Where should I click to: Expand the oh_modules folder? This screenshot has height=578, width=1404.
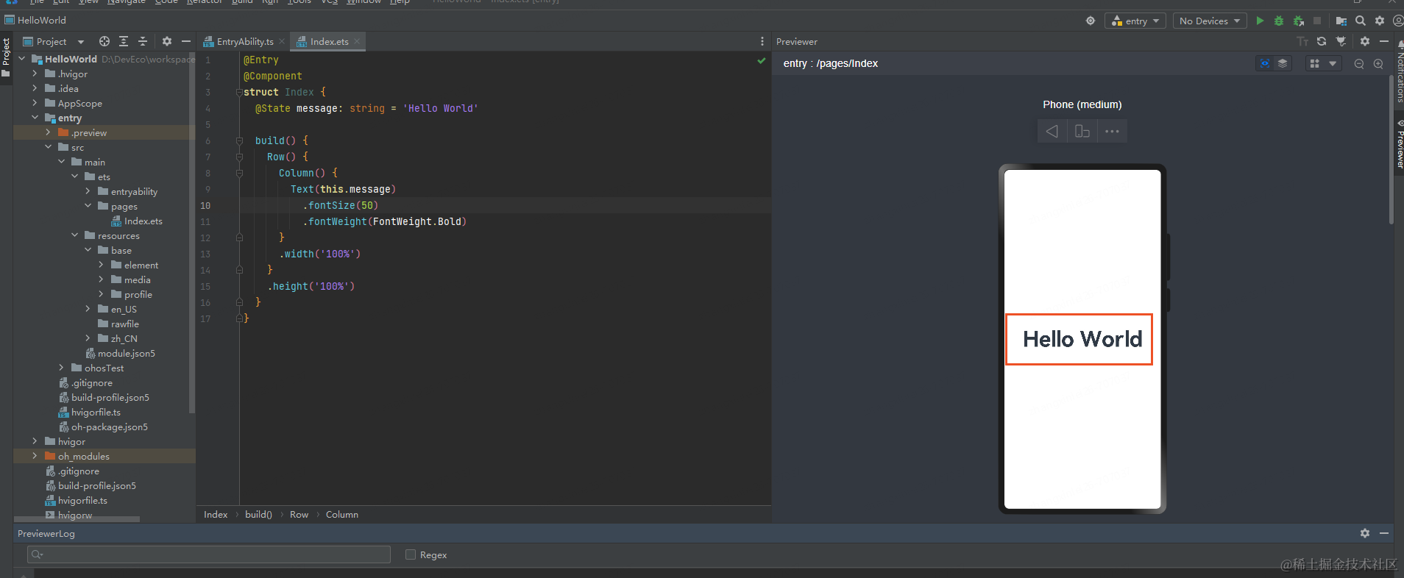[x=35, y=456]
